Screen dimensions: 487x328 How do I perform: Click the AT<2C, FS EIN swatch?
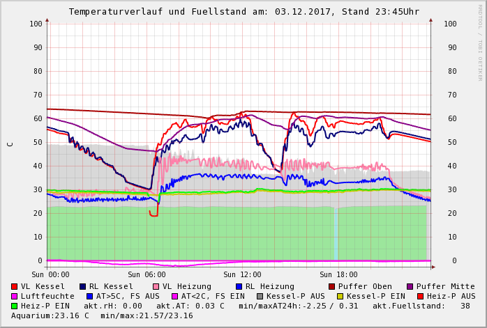coord(174,296)
